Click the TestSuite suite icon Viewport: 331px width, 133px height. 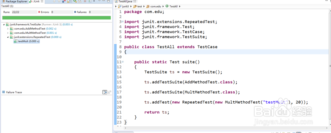coord(8,25)
